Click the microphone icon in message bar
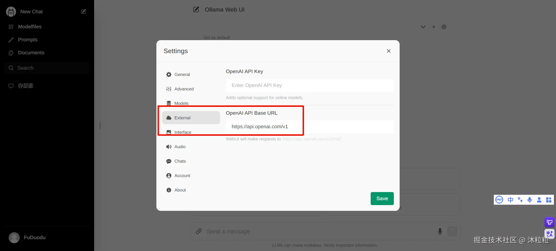Image resolution: width=556 pixels, height=251 pixels. [440, 231]
